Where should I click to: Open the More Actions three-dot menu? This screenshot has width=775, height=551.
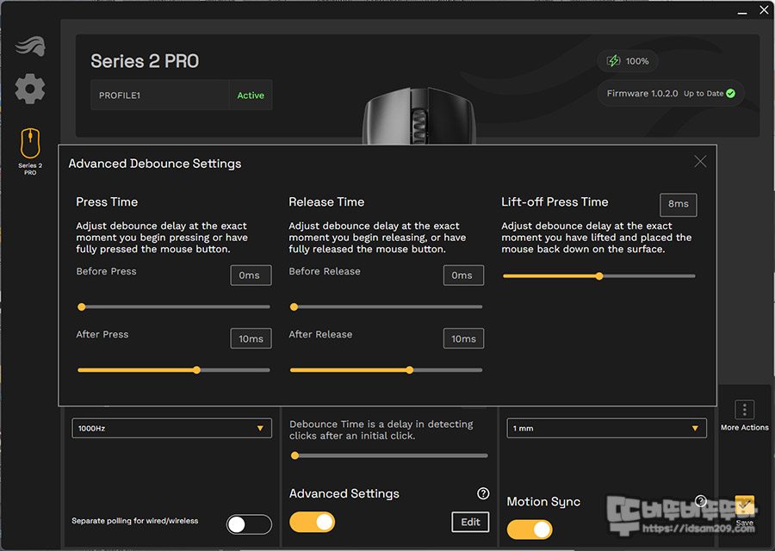[744, 410]
